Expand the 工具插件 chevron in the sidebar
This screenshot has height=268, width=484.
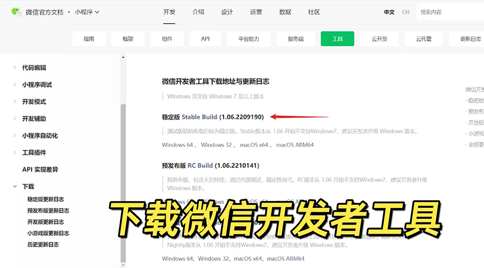pyautogui.click(x=14, y=152)
